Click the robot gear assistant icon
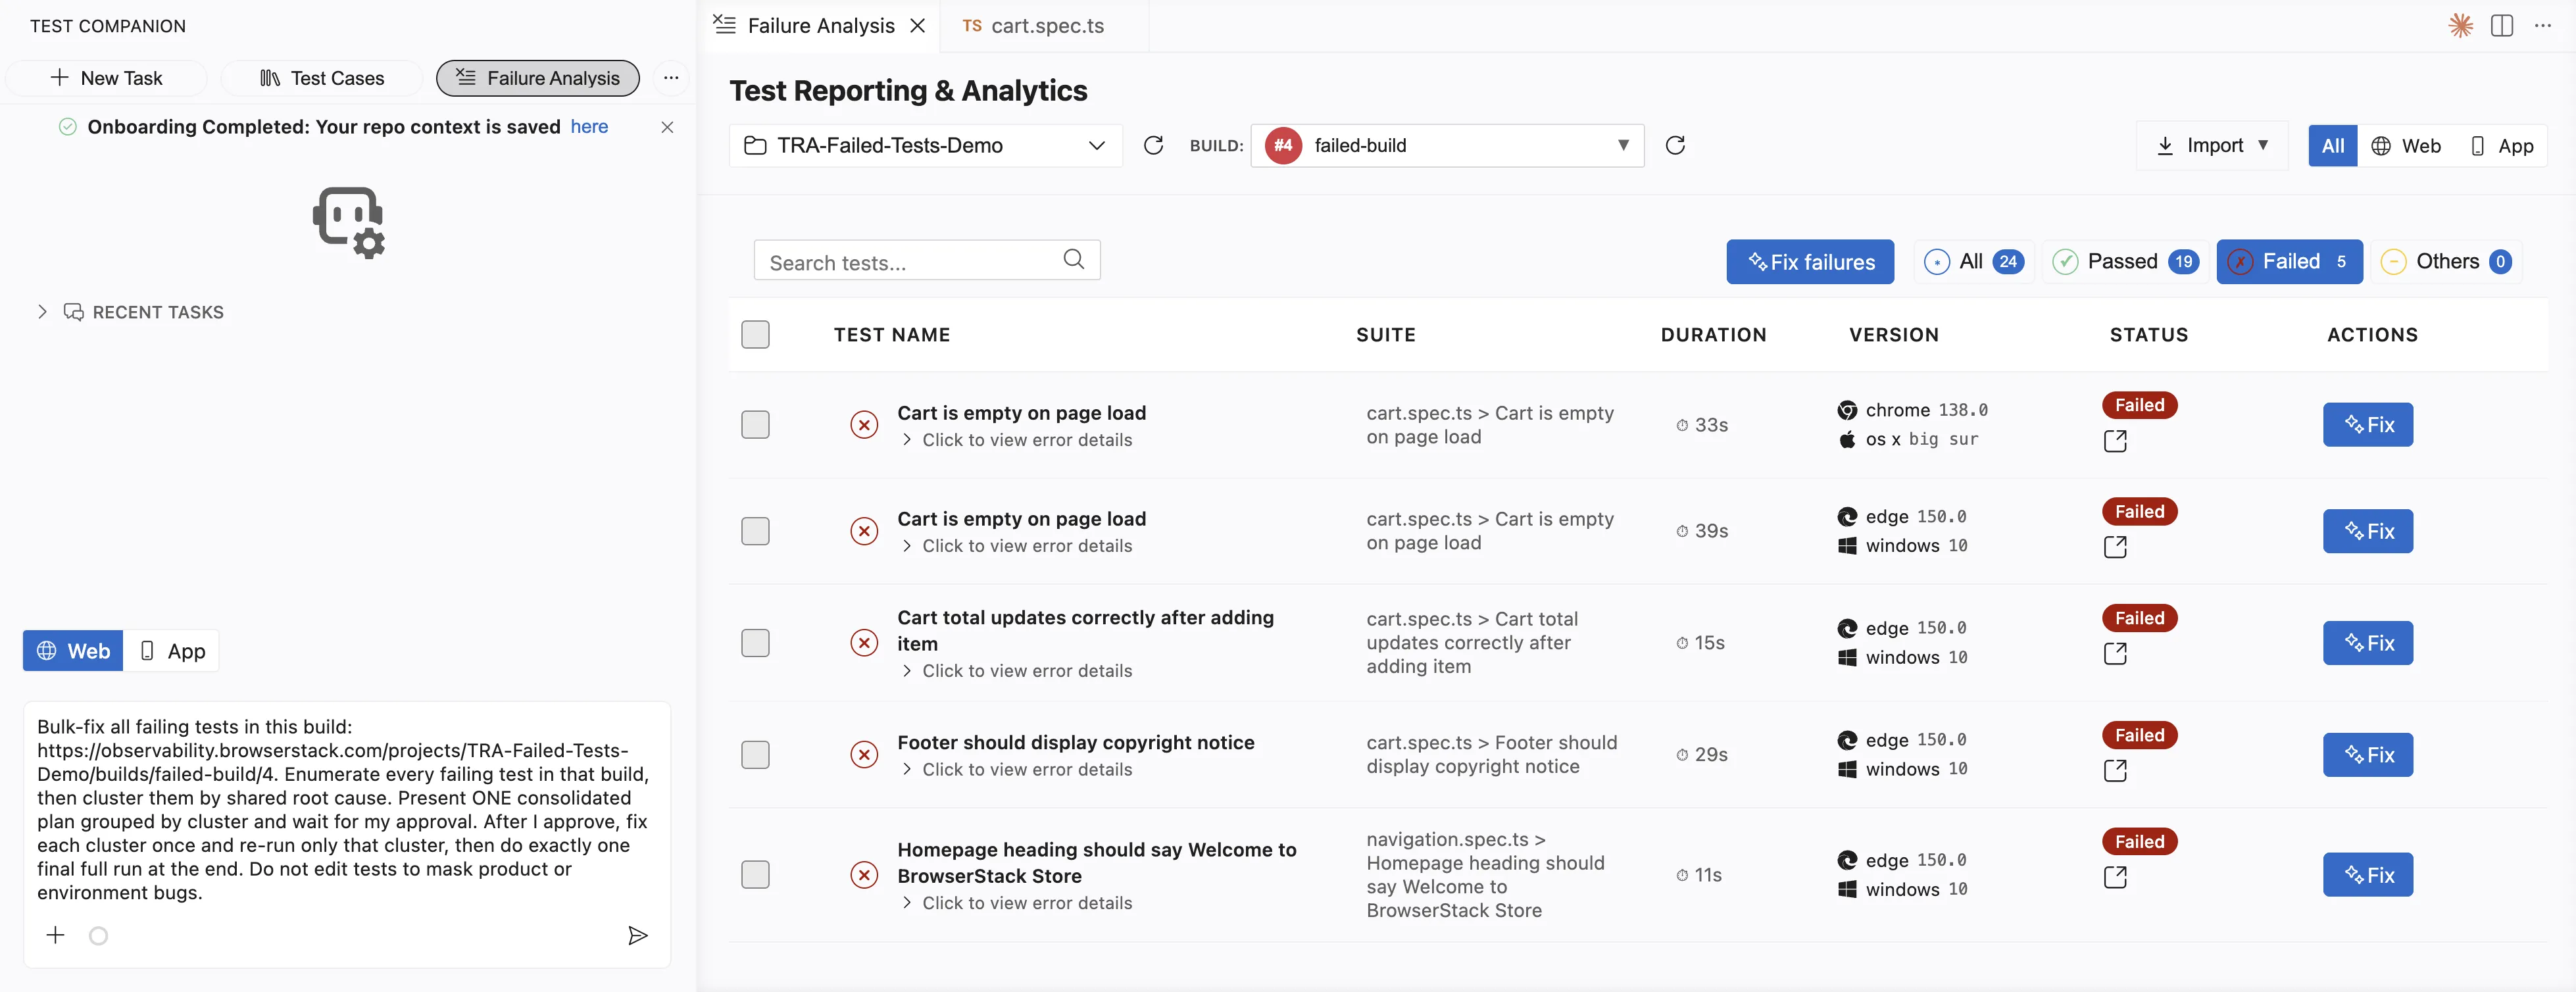 click(349, 222)
